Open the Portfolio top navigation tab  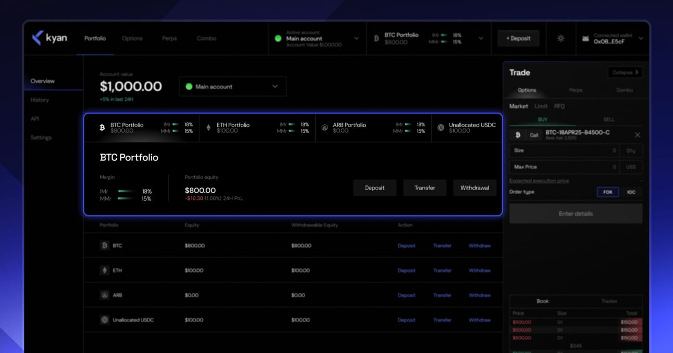(95, 39)
